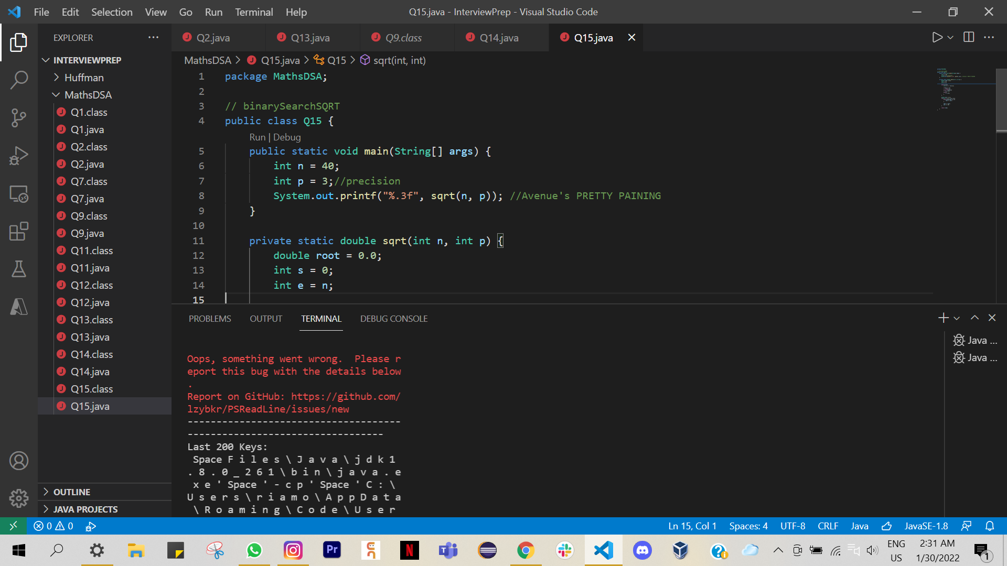Open Chrome from the Windows taskbar
The image size is (1007, 566).
526,550
